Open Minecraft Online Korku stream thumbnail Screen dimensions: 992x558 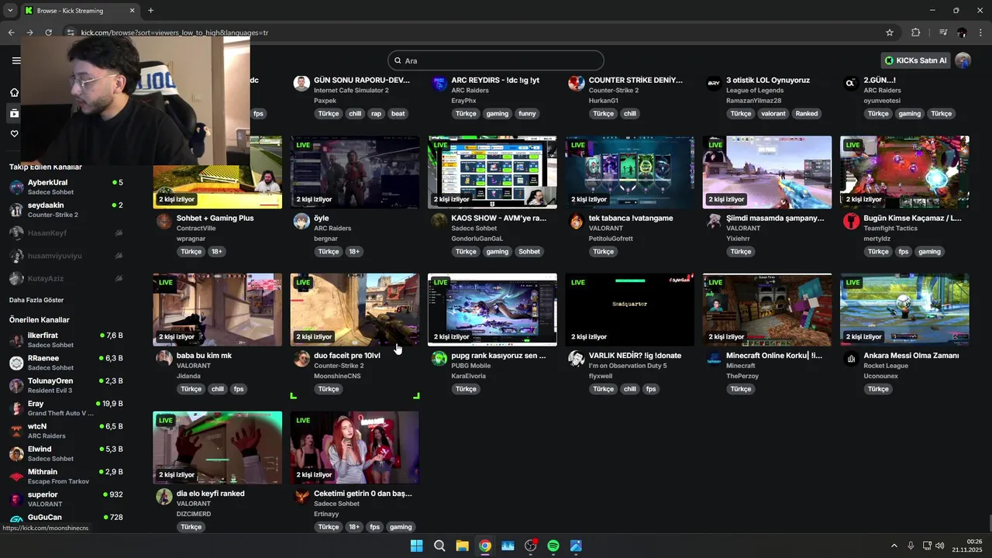[767, 309]
